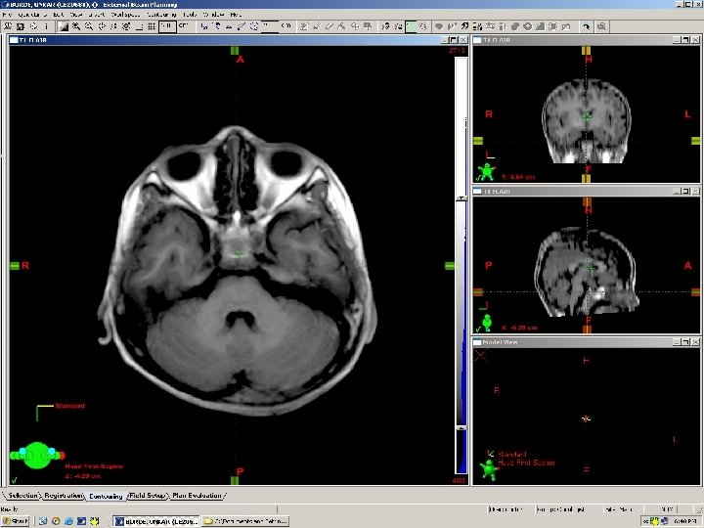Image resolution: width=704 pixels, height=528 pixels.
Task: Click the sagittal brain image thumbnail
Action: 586,272
